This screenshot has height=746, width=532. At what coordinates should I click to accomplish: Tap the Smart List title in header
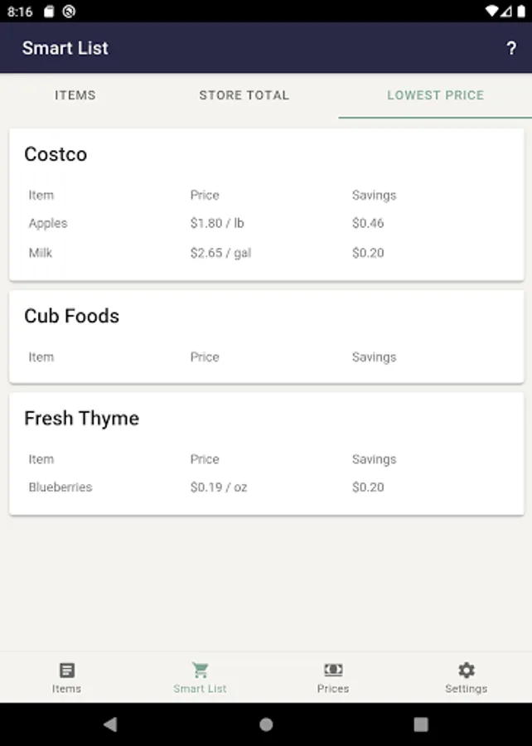(65, 48)
